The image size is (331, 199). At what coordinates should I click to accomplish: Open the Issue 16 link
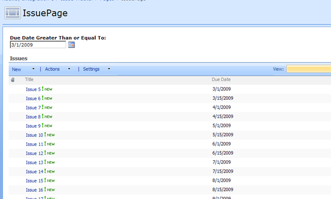pyautogui.click(x=35, y=190)
